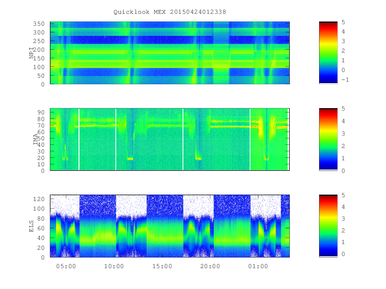This screenshot has width=386, height=289.
Task: Click the 10 tick on the IMA axis
Action: [41, 164]
